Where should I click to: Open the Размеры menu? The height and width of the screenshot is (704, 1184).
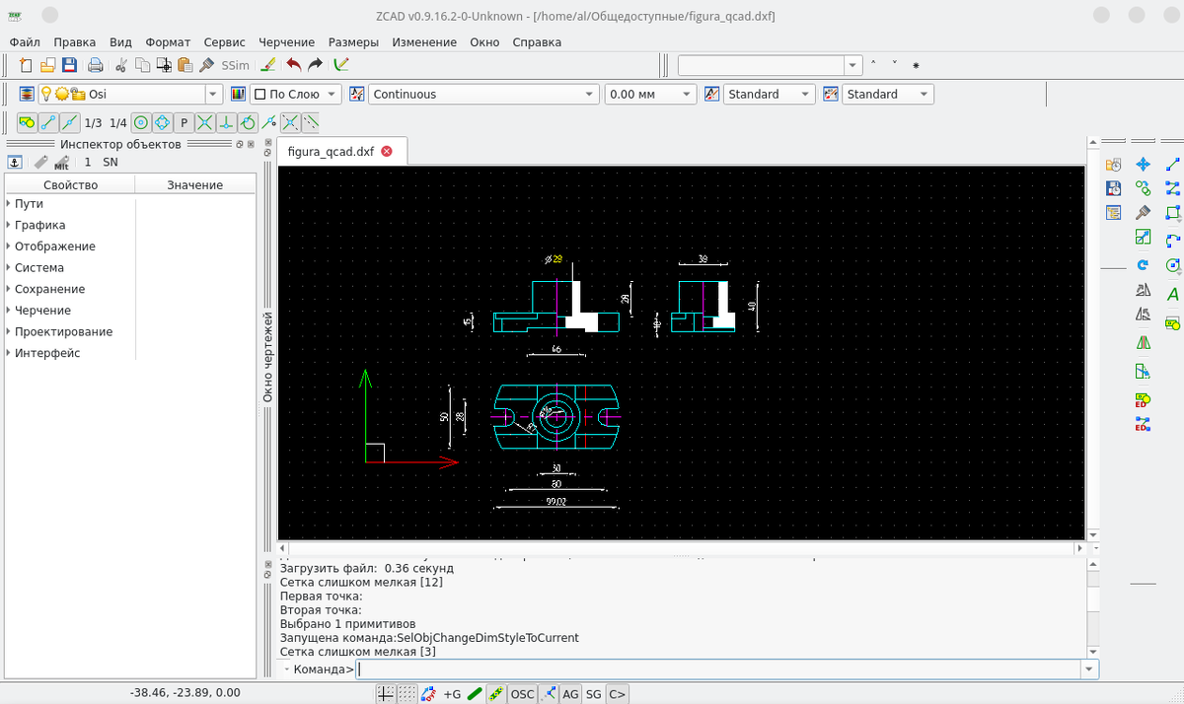tap(353, 42)
